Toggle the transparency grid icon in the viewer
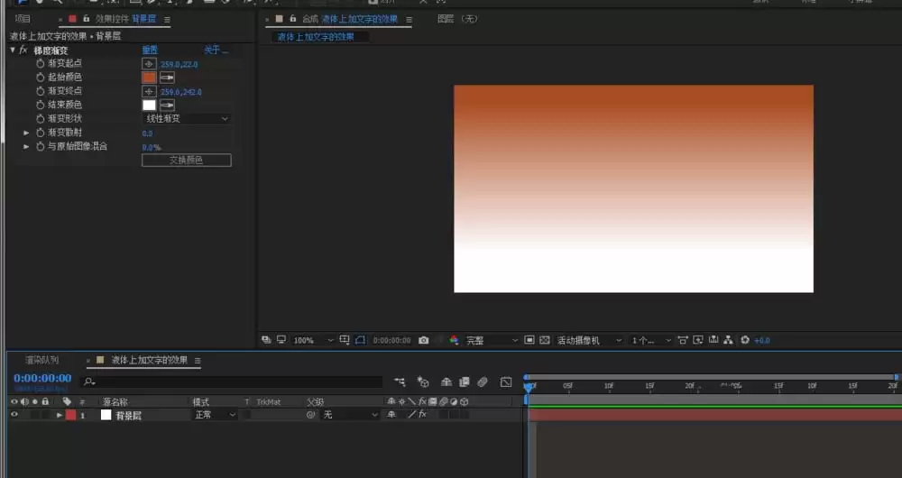Viewport: 902px width, 478px height. 544,340
